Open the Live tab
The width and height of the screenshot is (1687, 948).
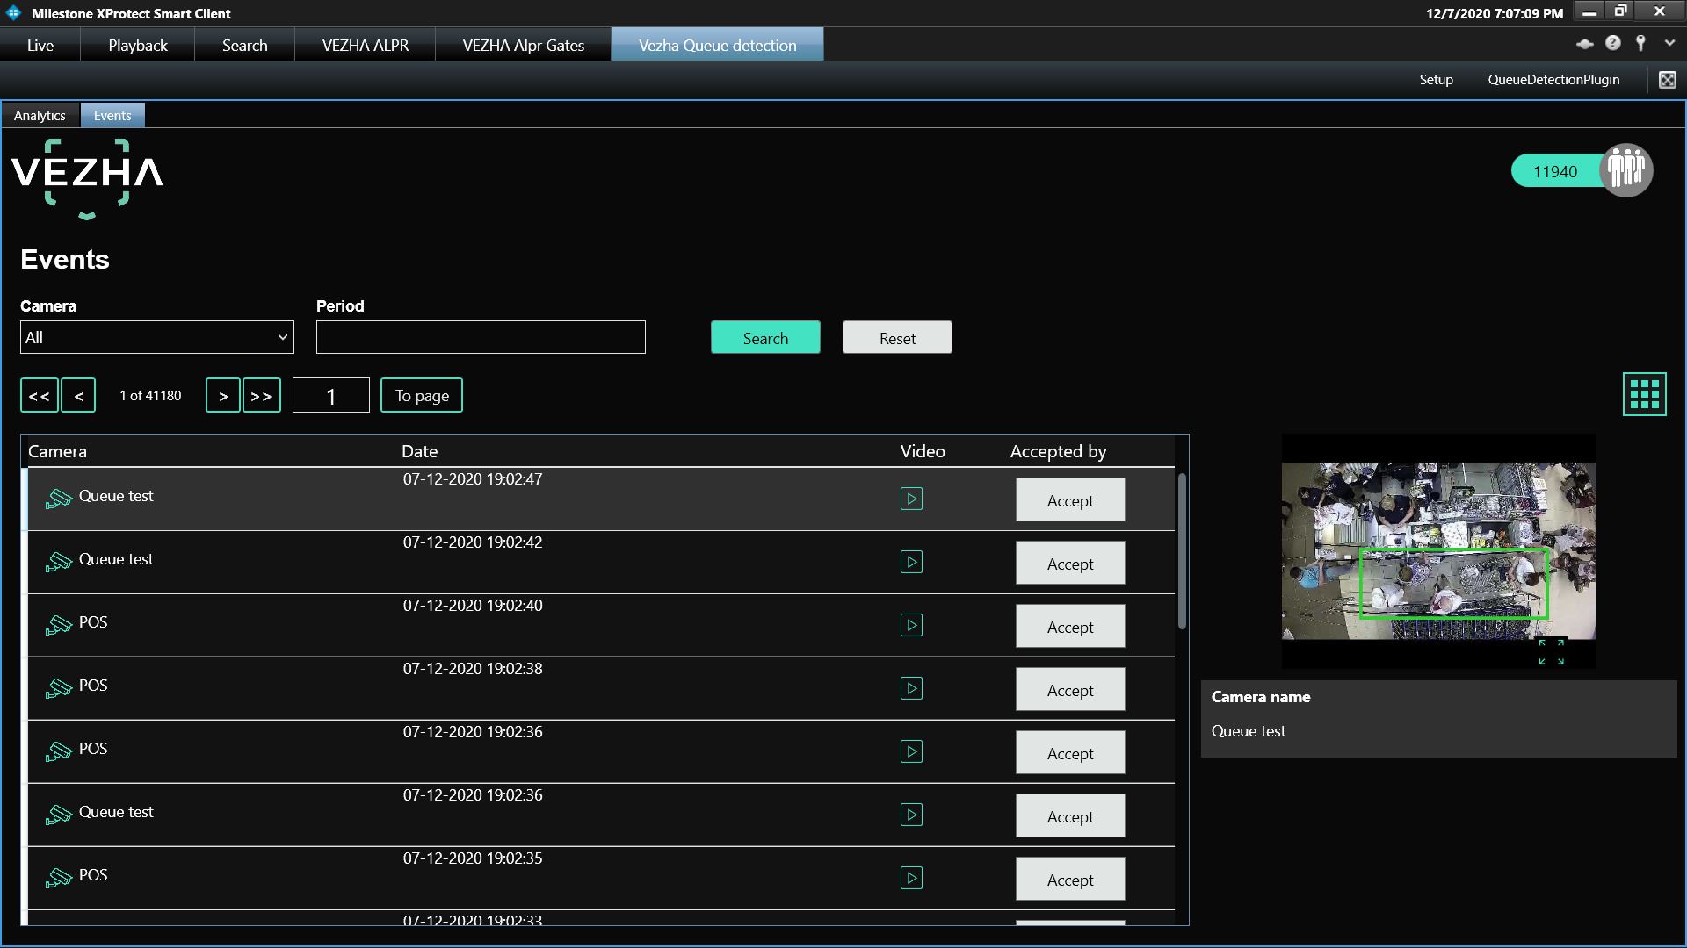tap(40, 45)
